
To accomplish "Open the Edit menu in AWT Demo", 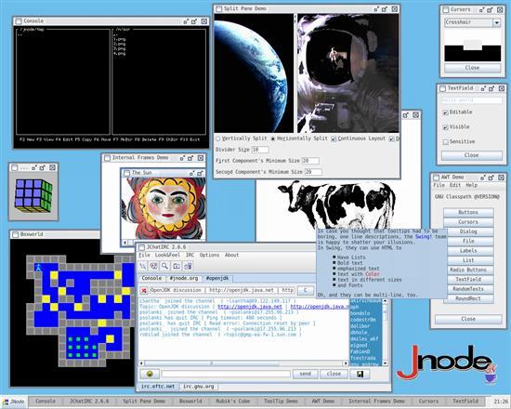I will coord(455,185).
